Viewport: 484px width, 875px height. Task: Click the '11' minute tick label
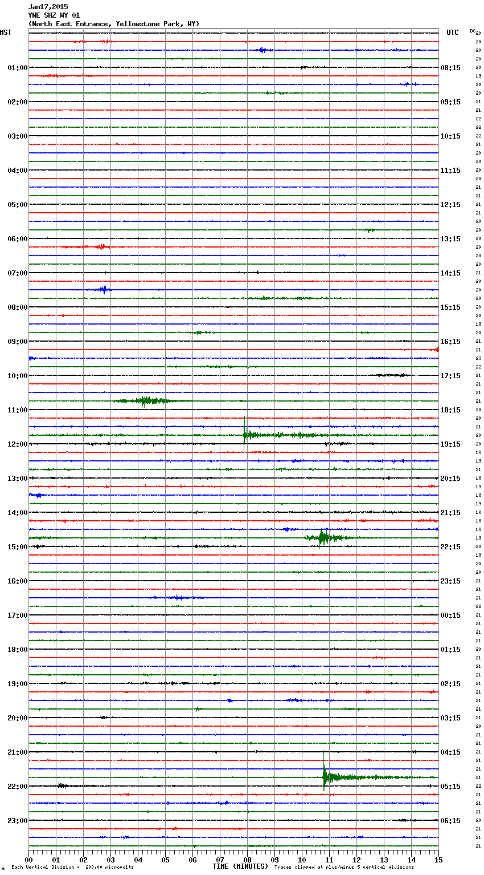pos(329,860)
